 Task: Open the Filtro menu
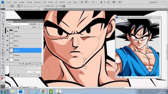[x=45, y=2]
